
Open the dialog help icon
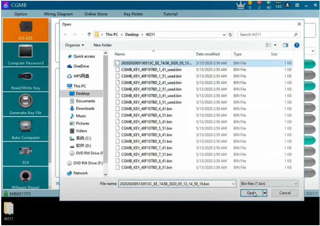point(297,45)
